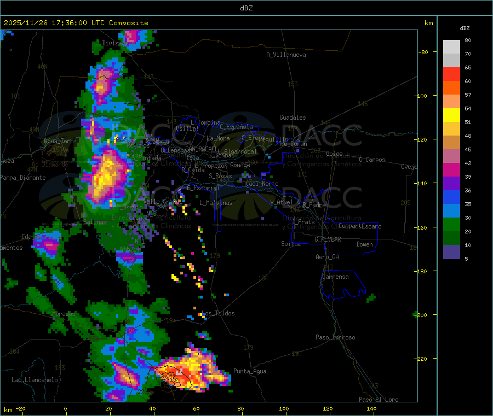Click the light gray 70-80 dBZ legend swatch
This screenshot has width=493, height=416.
451,47
